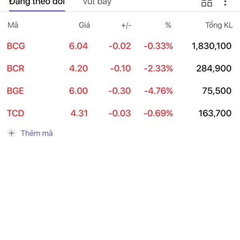Switch to the Vút bay tab
Viewport: 240px width, 240px height.
click(97, 3)
